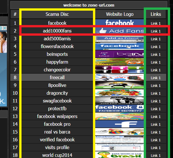173x158 pixels.
Task: Open Link 1 for add5000amis
Action: 156,39
